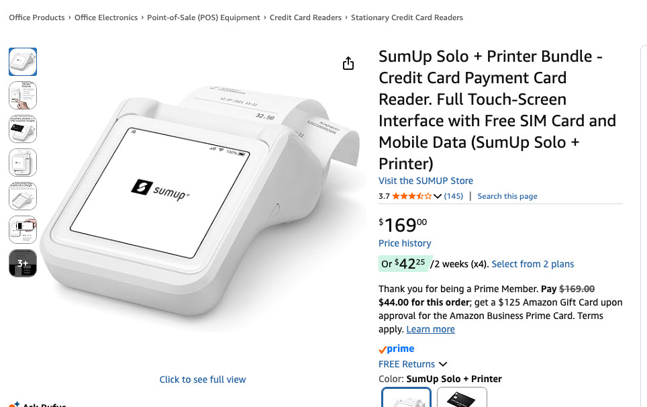Select the first product thumbnail in sidebar
The image size is (647, 407).
click(23, 62)
